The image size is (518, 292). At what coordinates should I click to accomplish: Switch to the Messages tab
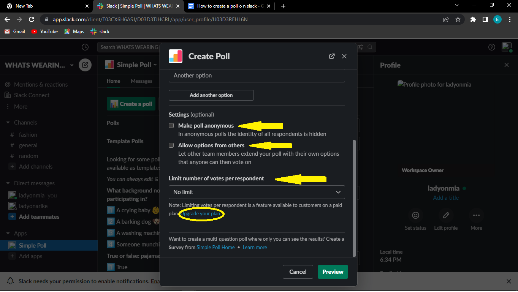point(141,81)
